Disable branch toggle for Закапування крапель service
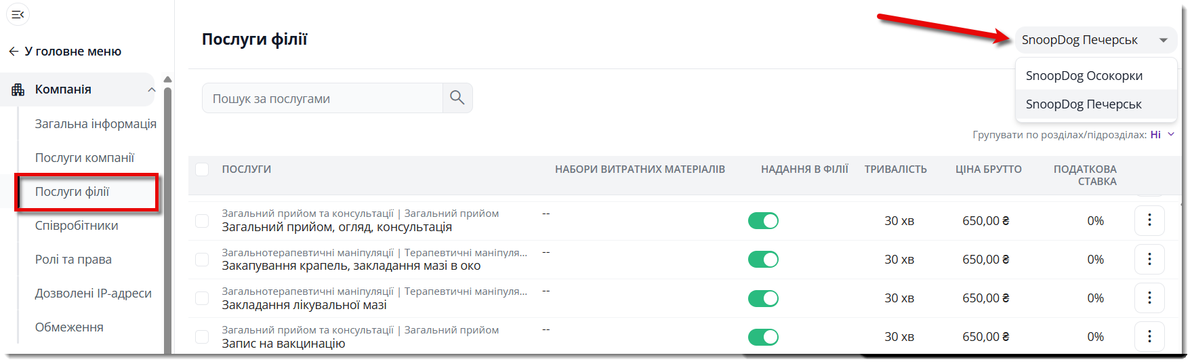Image resolution: width=1192 pixels, height=364 pixels. (763, 260)
